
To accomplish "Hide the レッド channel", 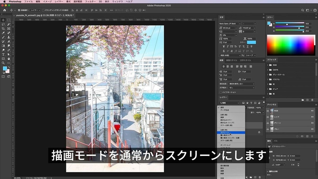I will (268, 117).
